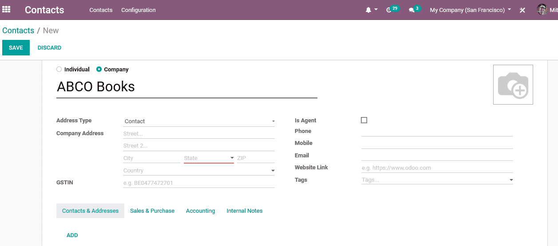This screenshot has height=246, width=558.
Task: Open activities clock icon with 29 badge
Action: coord(390,10)
